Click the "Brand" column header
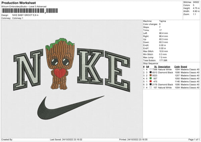The width and height of the screenshot is (201, 142). pos(184,67)
